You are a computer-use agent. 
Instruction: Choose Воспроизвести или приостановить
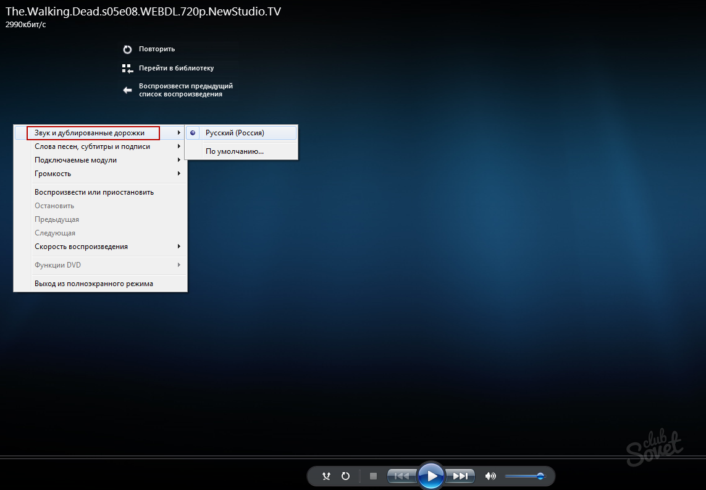(94, 192)
